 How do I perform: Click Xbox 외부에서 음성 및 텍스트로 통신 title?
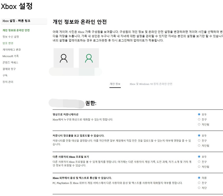(x=82, y=178)
